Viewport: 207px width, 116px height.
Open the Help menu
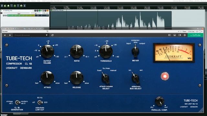pyautogui.click(x=38, y=1)
